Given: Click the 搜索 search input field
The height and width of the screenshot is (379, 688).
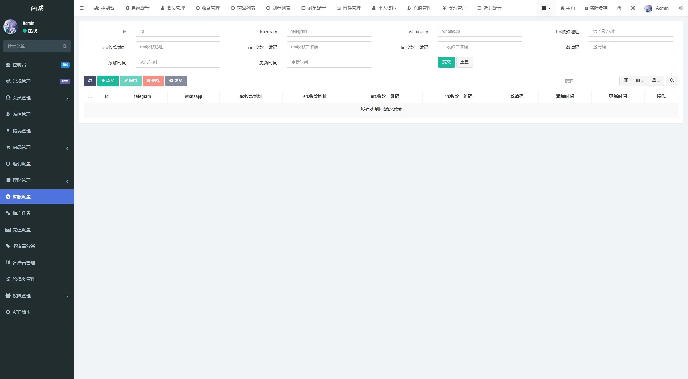Looking at the screenshot, I should pyautogui.click(x=589, y=81).
